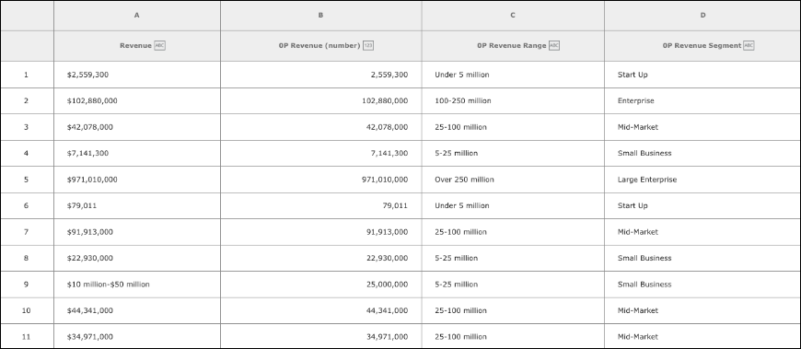
Task: Click '25-100 million' in row 3
Action: [513, 127]
